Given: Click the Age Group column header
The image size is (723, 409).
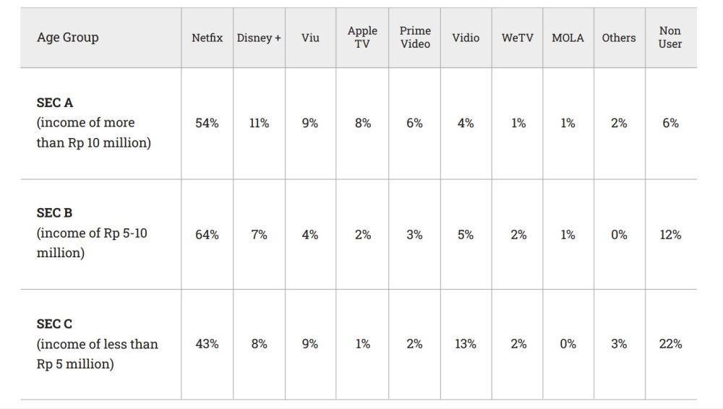Looking at the screenshot, I should 67,38.
